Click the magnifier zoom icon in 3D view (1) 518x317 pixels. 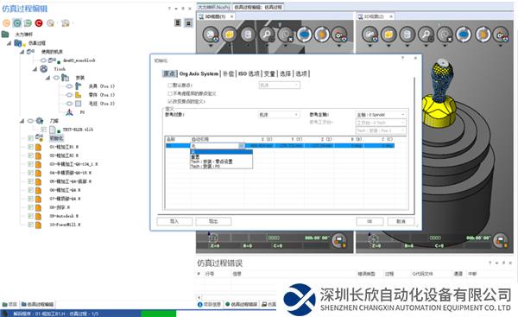click(x=267, y=34)
